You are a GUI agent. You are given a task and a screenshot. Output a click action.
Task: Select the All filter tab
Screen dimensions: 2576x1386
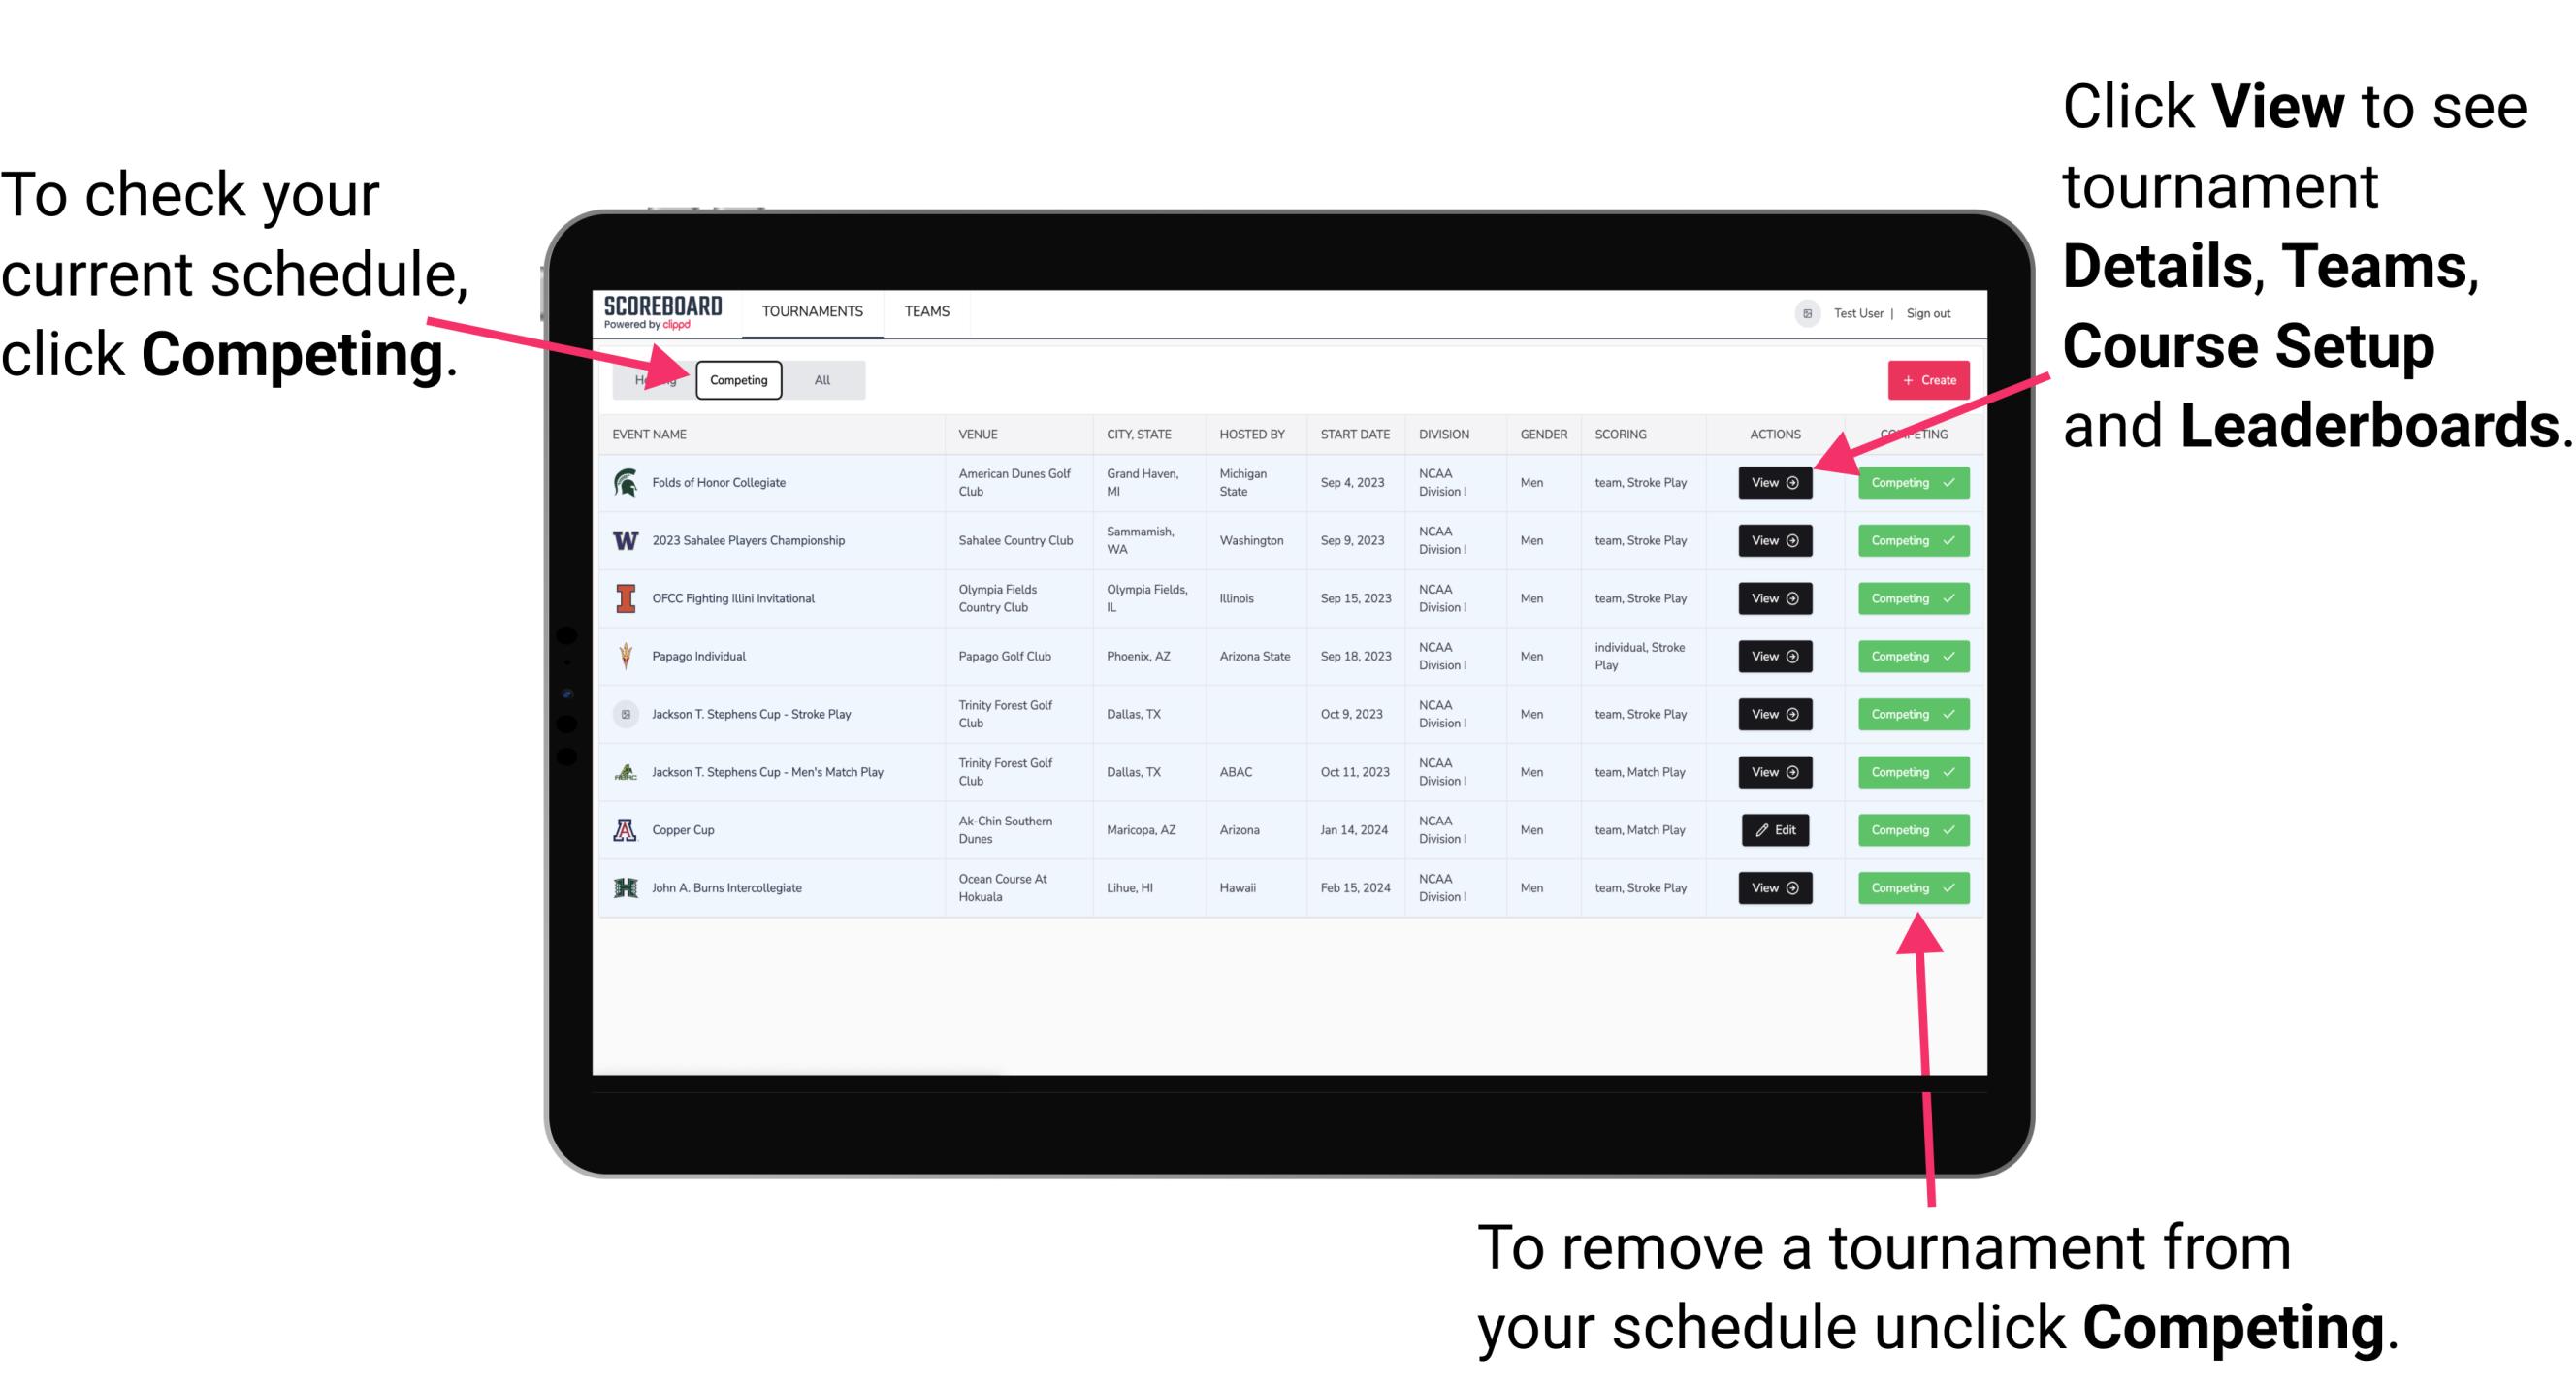point(819,379)
